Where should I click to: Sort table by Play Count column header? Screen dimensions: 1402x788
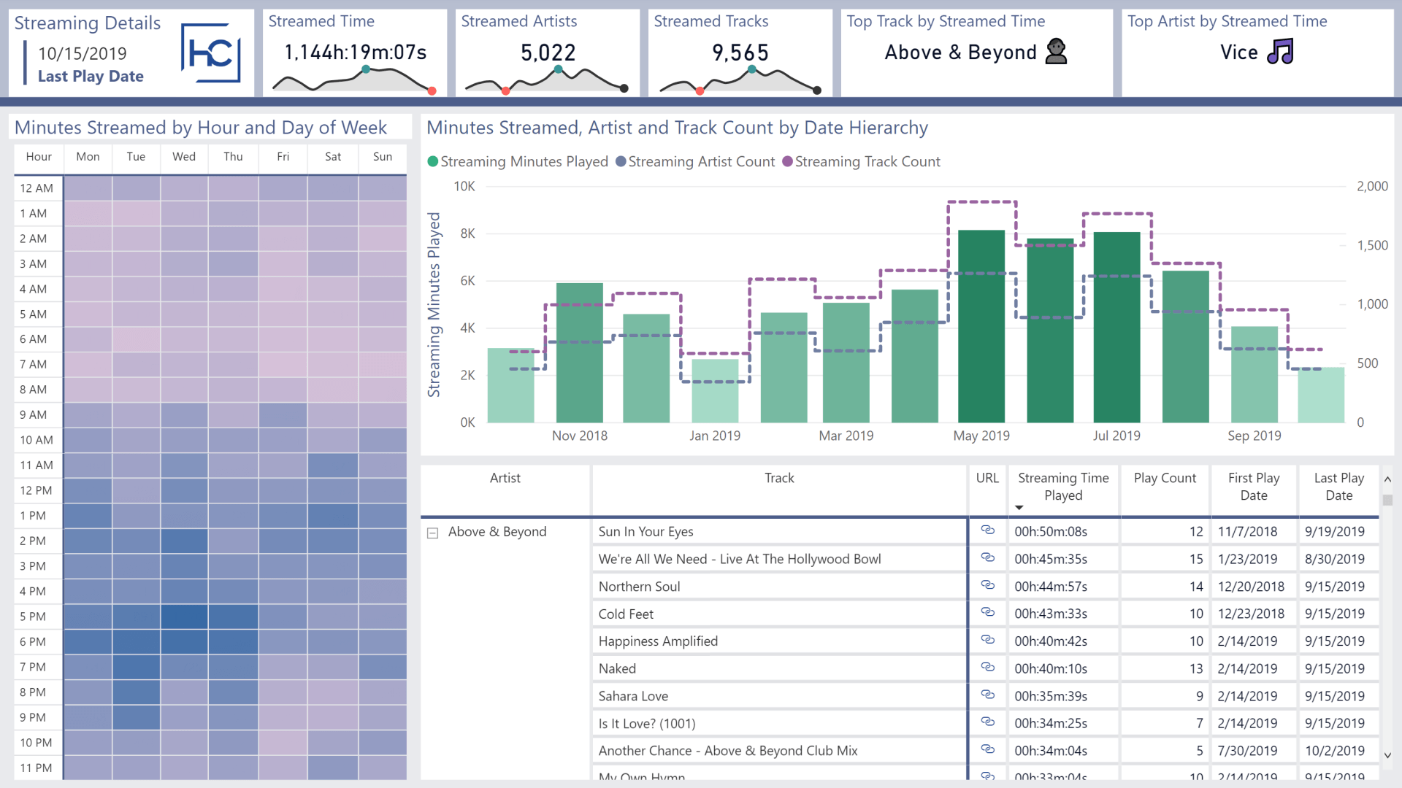(1165, 478)
